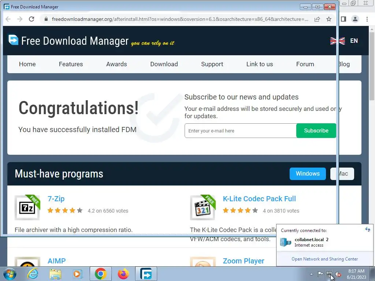Click the address bar URL

180,19
